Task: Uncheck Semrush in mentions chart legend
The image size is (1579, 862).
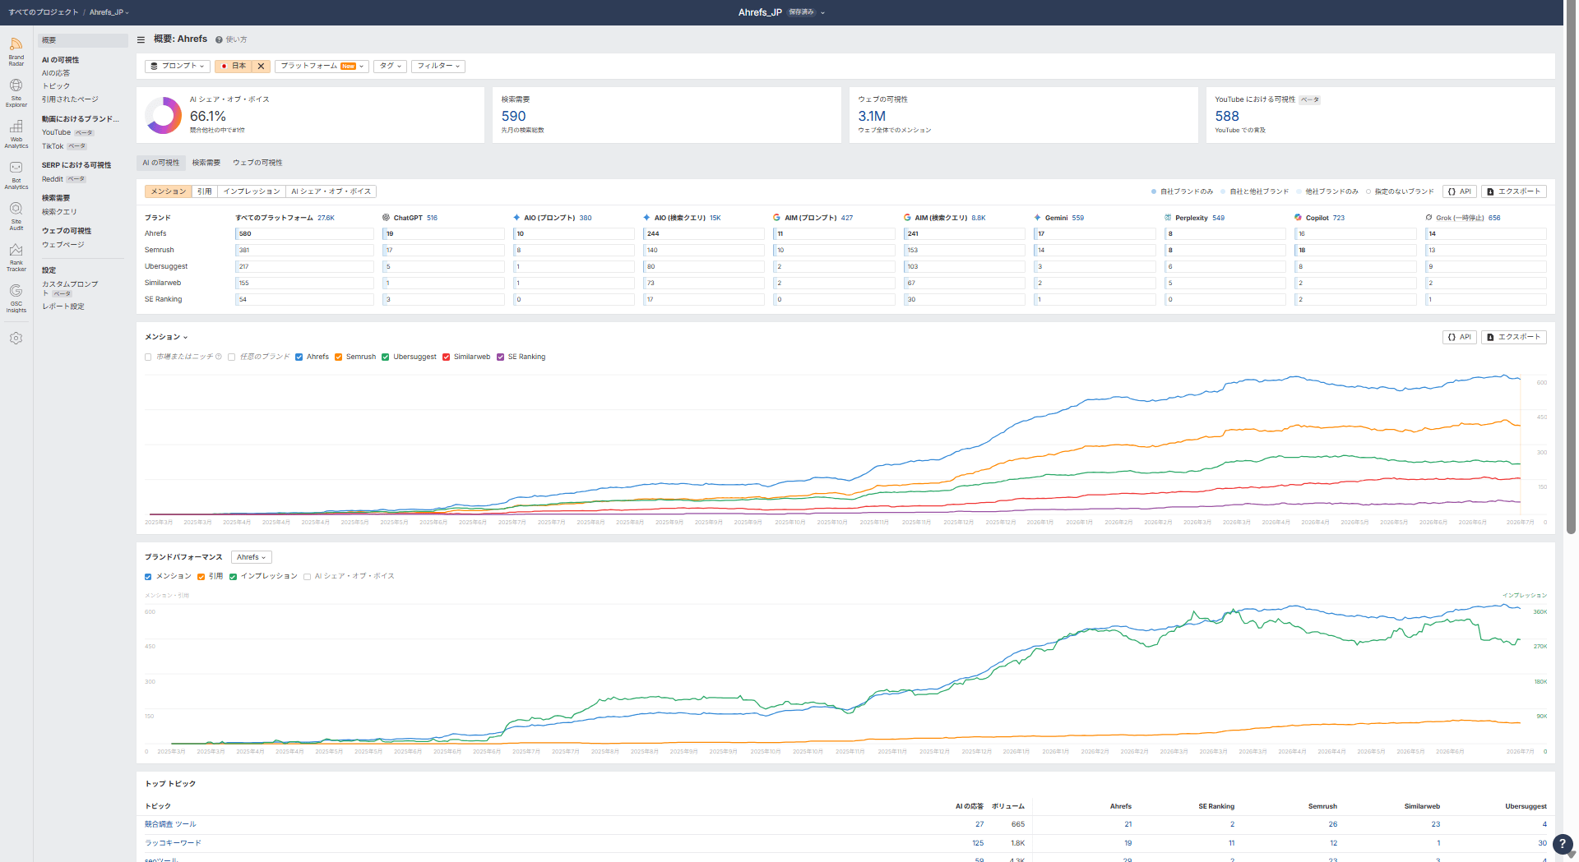Action: [338, 357]
